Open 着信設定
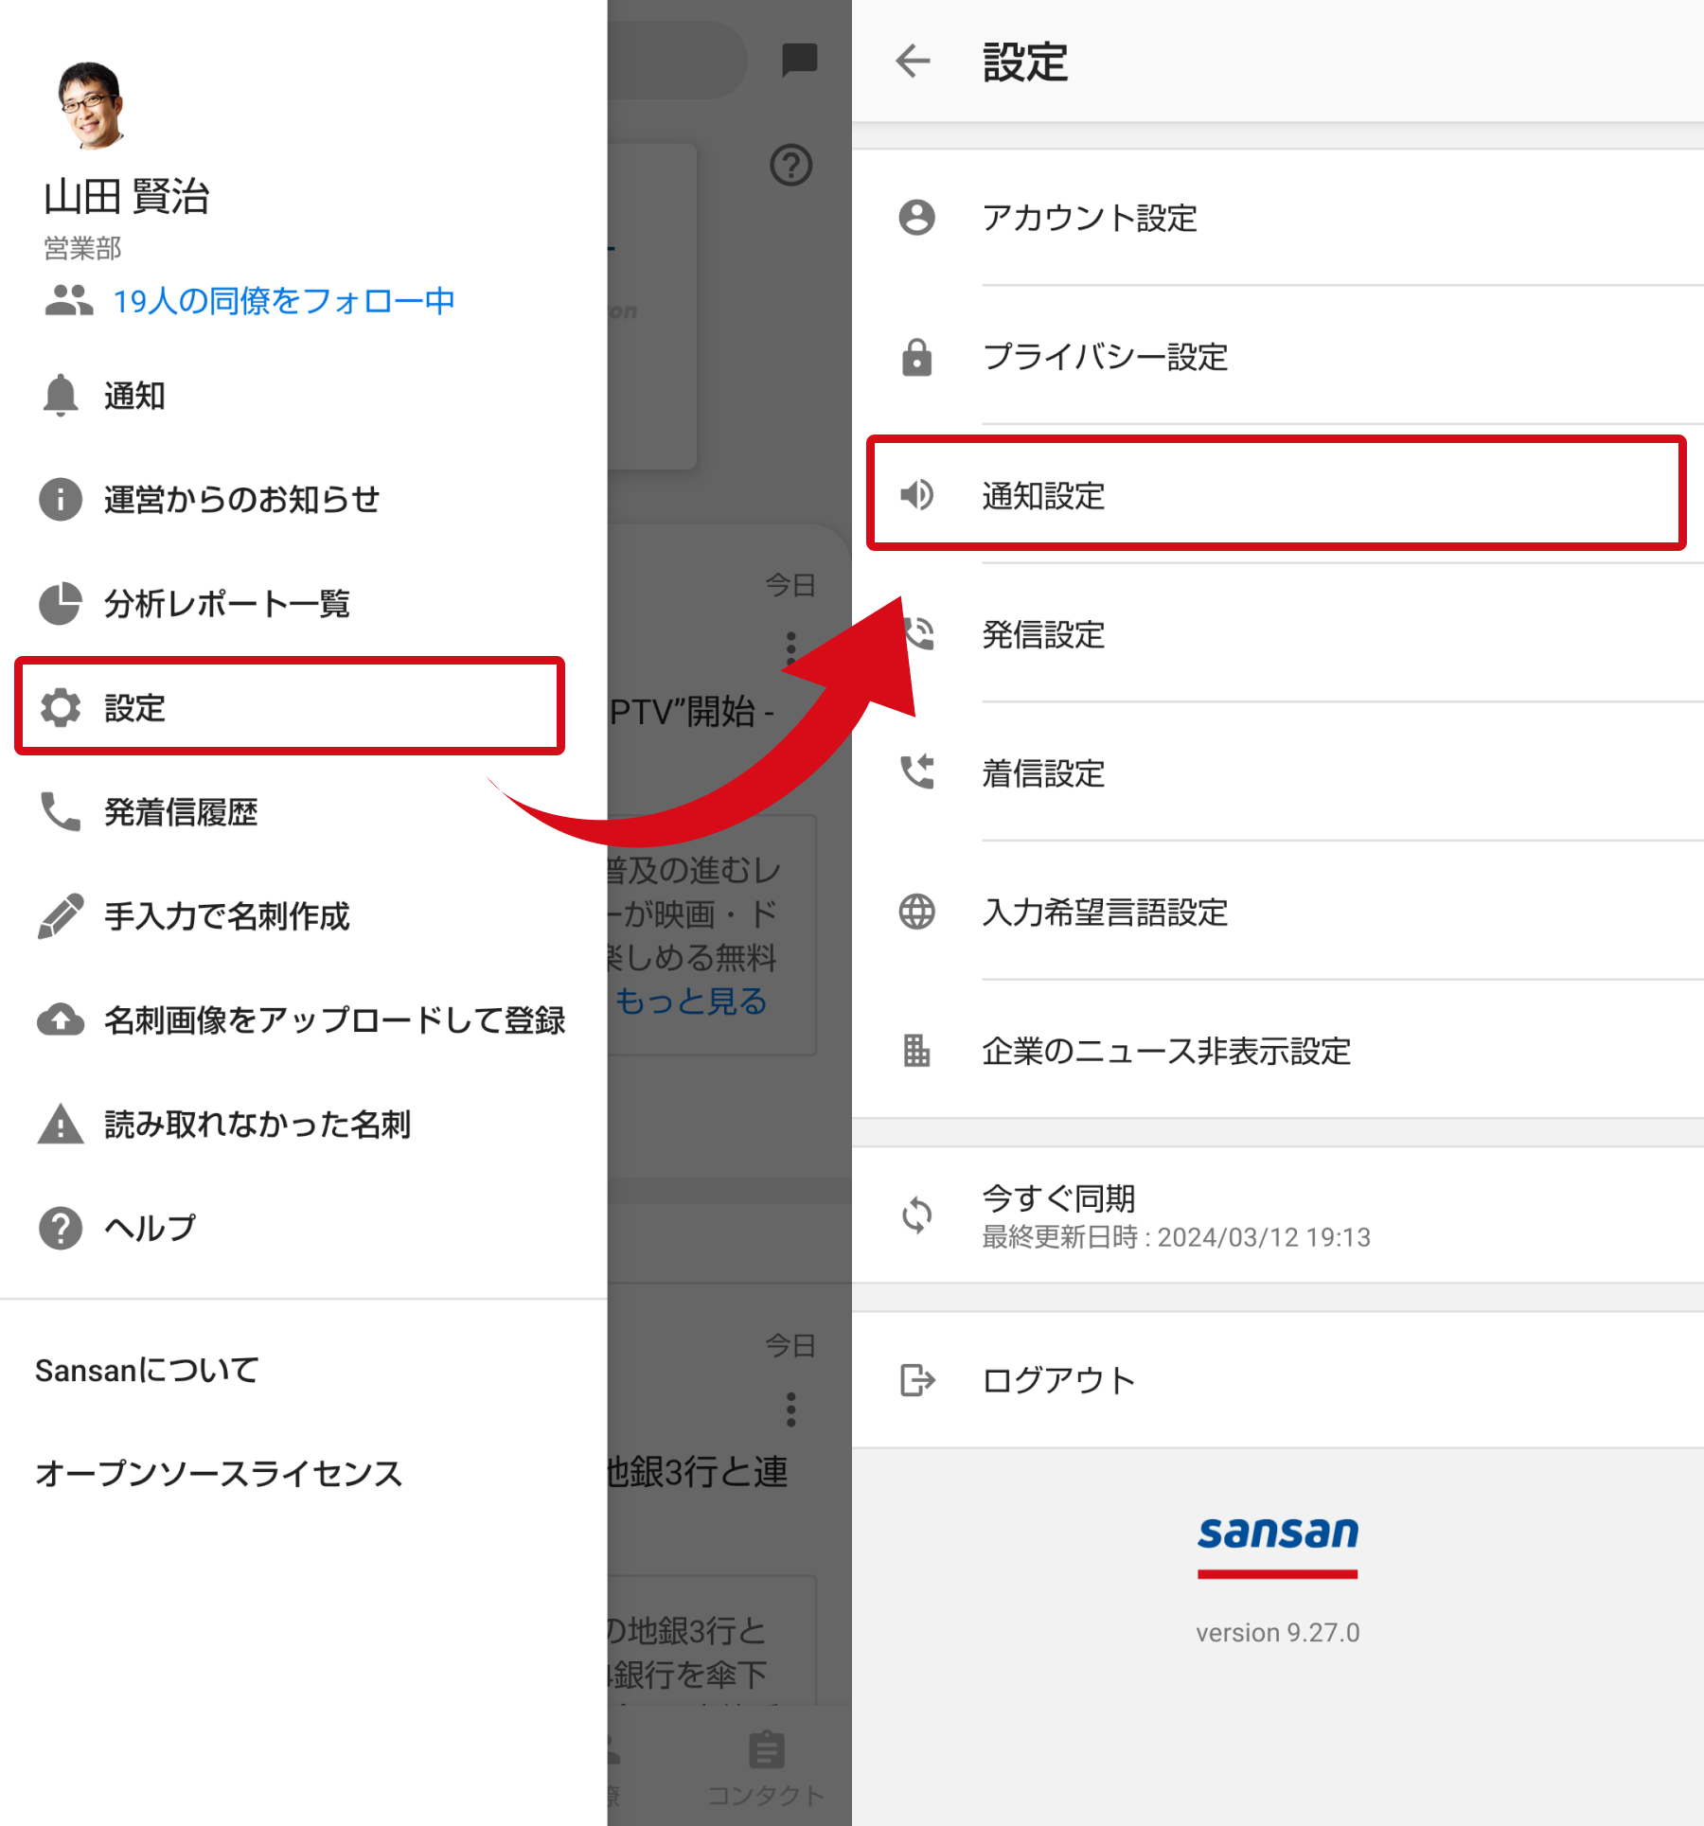 click(x=1278, y=773)
